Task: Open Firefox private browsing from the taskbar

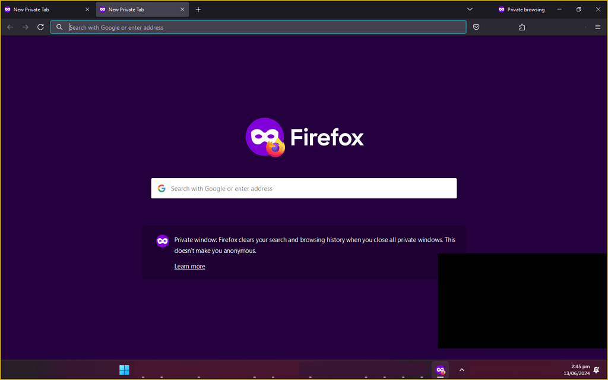Action: point(440,369)
